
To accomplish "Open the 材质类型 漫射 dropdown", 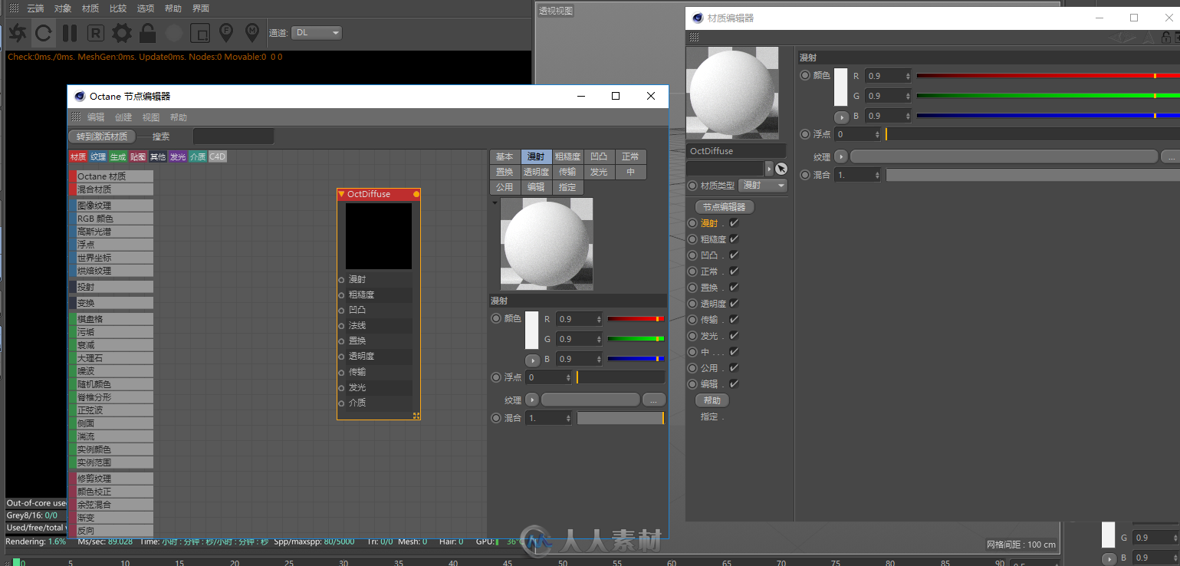I will [x=763, y=186].
